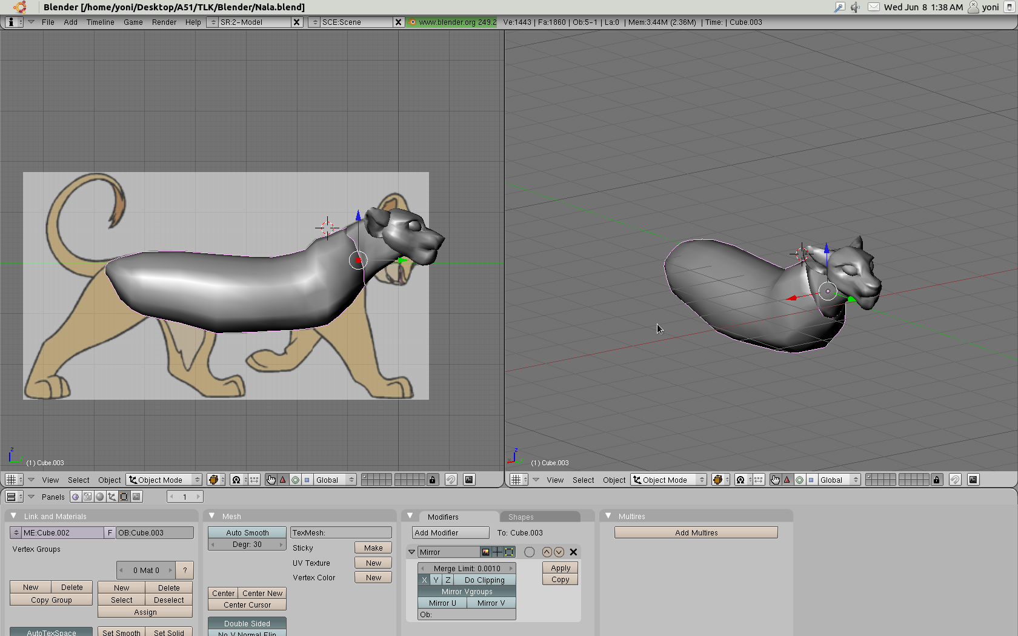This screenshot has height=636, width=1018.
Task: Click the Shading context icon in Panels
Action: point(99,497)
